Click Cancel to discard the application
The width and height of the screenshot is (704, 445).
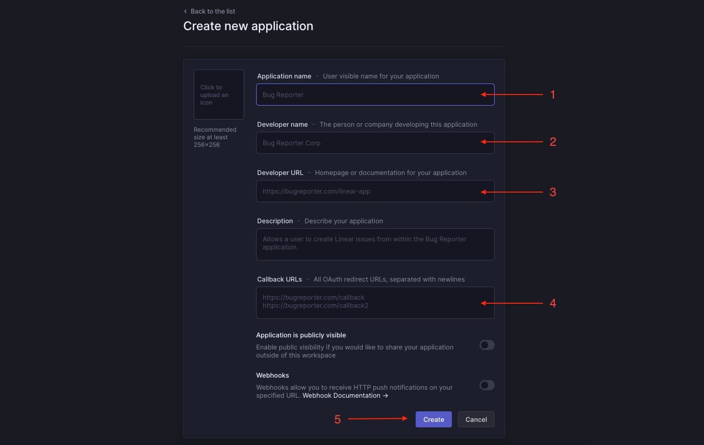pos(476,419)
